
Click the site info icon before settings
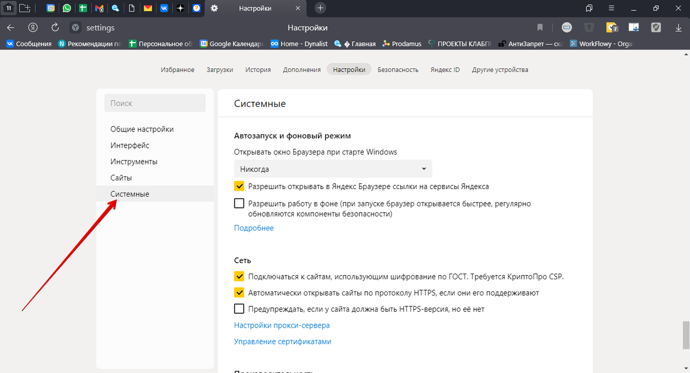(x=75, y=28)
